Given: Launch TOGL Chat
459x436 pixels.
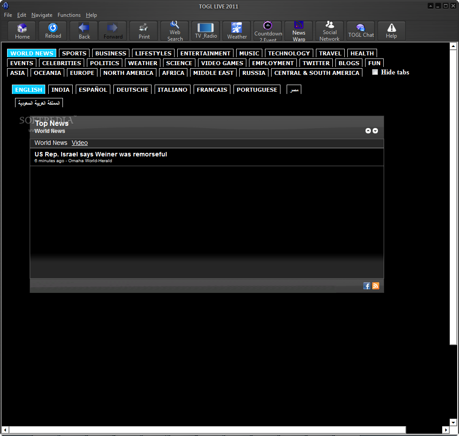Looking at the screenshot, I should [x=361, y=31].
